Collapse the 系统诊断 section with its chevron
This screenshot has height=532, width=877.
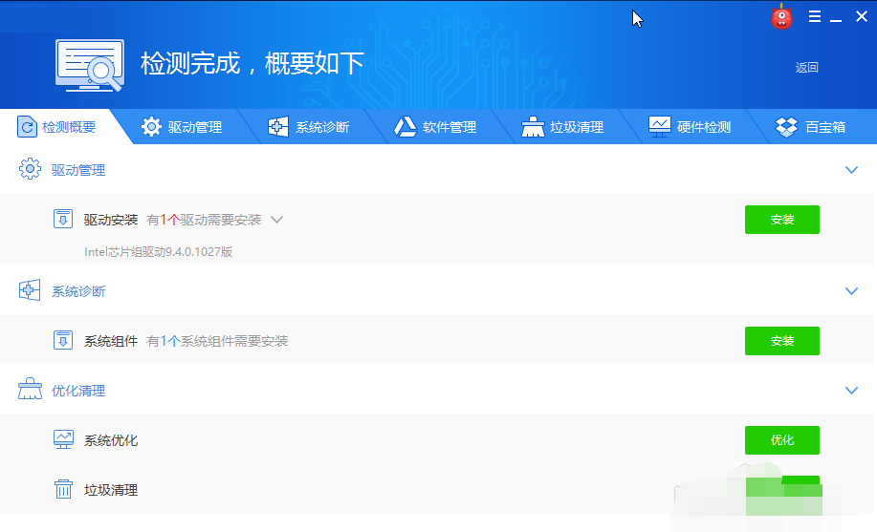[852, 290]
